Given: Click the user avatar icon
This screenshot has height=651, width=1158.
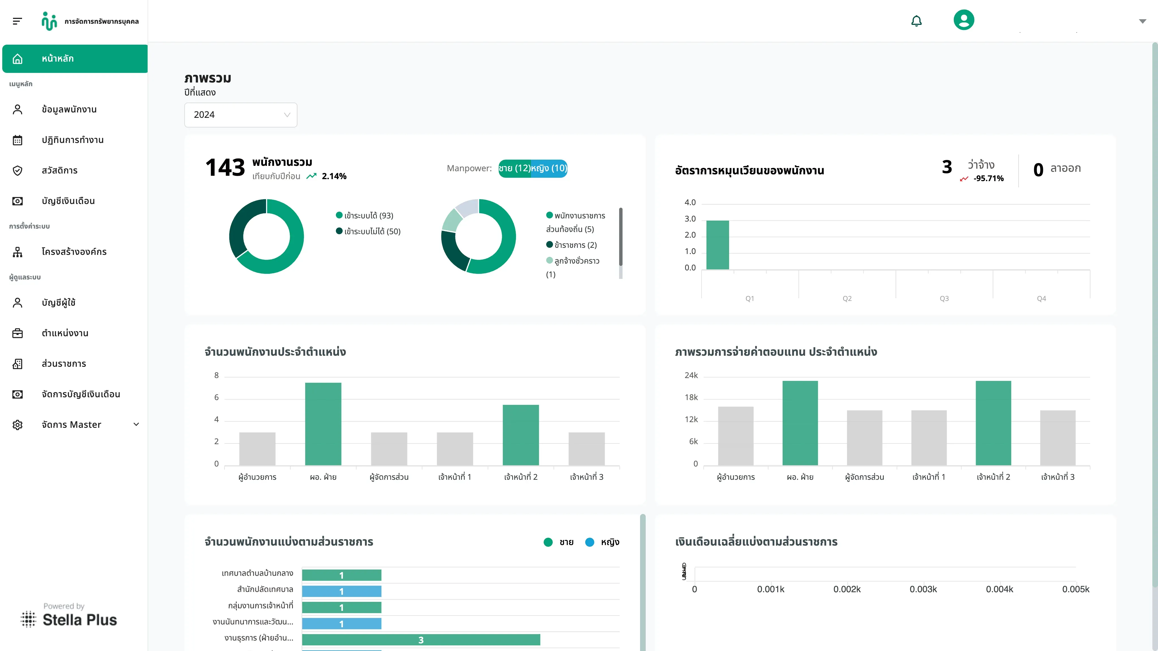Looking at the screenshot, I should pos(964,20).
